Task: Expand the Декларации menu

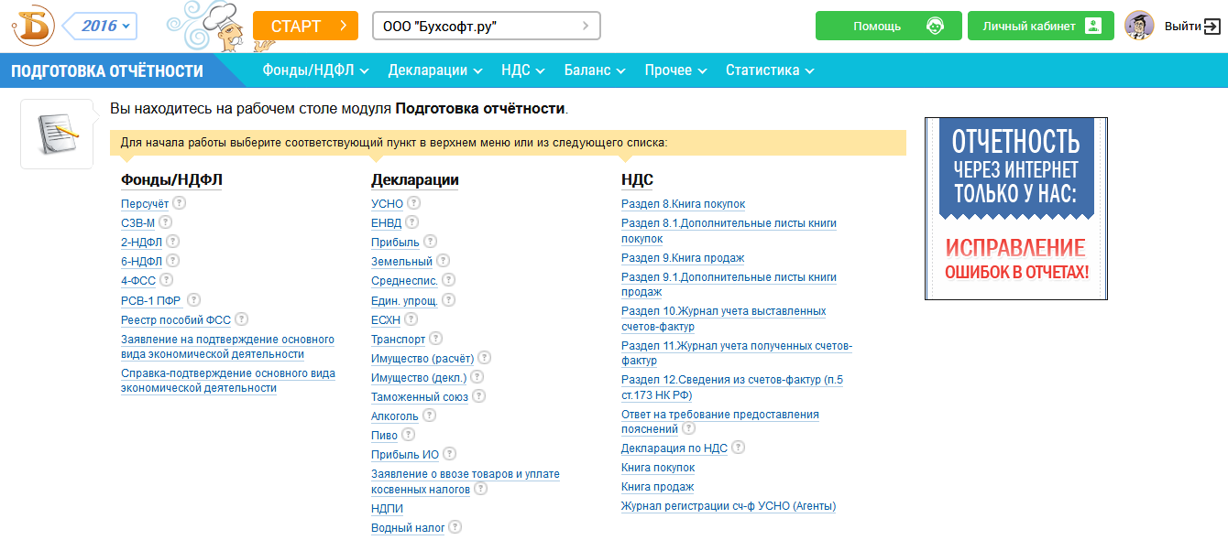Action: point(434,70)
